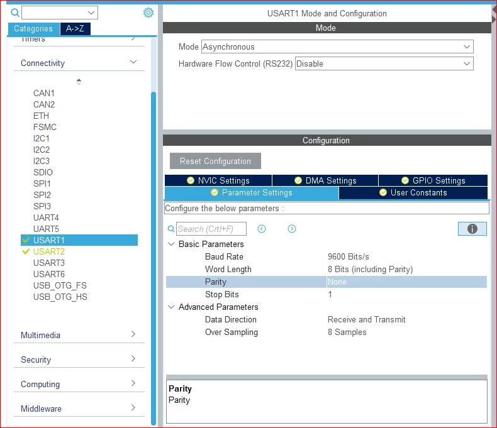
Task: Select the checked USART2 peripheral
Action: pos(49,251)
